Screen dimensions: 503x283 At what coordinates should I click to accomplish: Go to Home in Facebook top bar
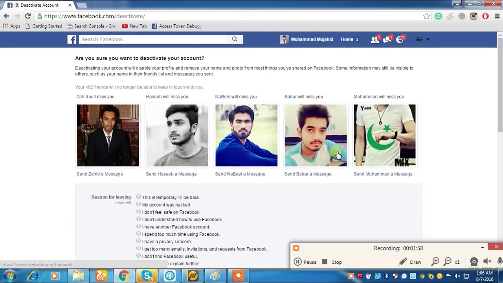click(x=347, y=39)
